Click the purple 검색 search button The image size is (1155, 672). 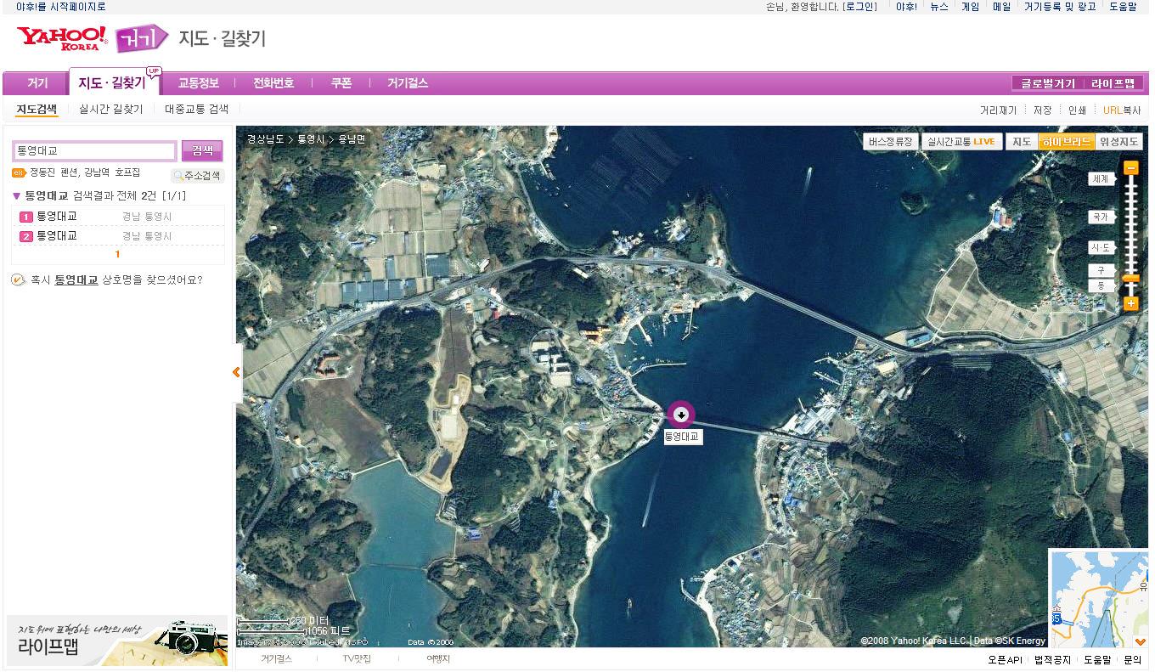tap(202, 150)
